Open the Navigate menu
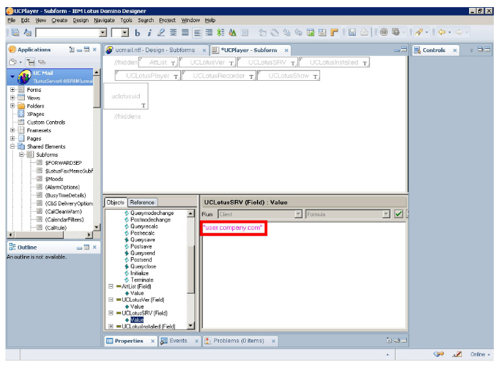This screenshot has height=370, width=499. click(104, 20)
